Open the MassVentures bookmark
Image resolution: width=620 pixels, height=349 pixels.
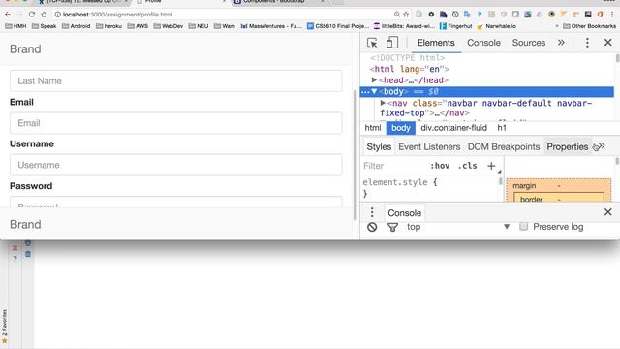tap(271, 26)
